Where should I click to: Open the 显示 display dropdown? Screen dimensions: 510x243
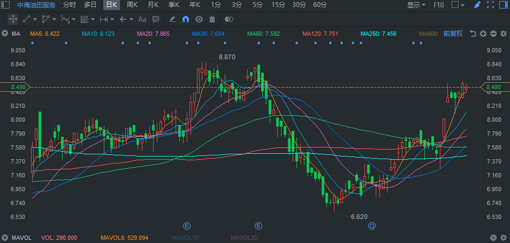click(x=416, y=5)
